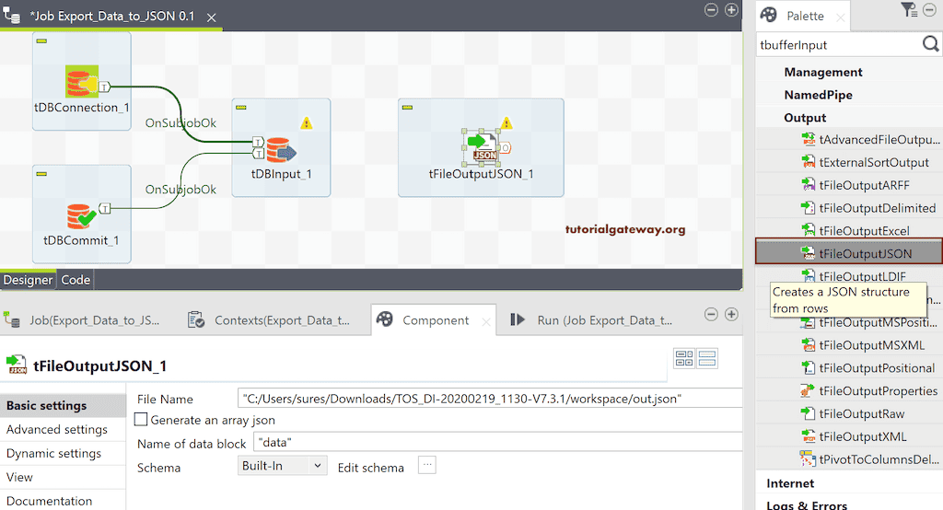The height and width of the screenshot is (510, 943).
Task: Select tFileOutputRaw in Palette
Action: pyautogui.click(x=852, y=413)
